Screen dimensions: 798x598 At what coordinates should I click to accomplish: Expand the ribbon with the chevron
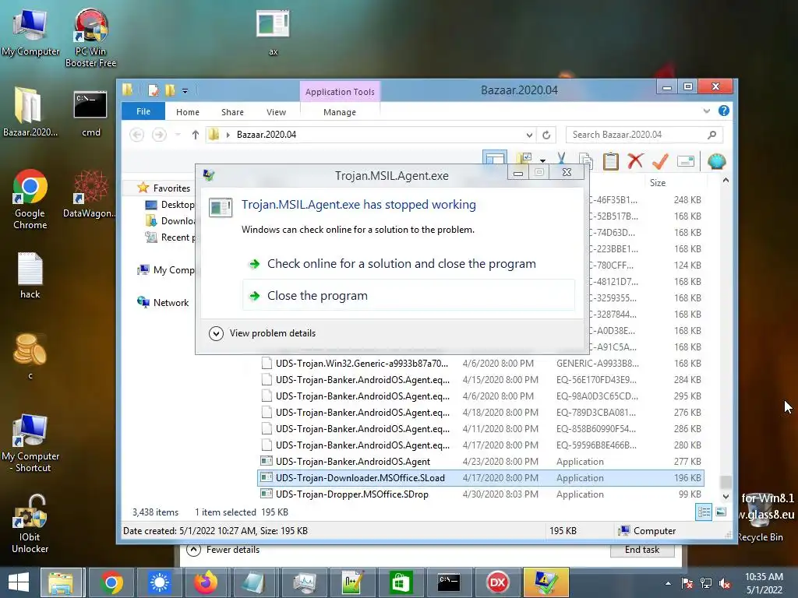[x=706, y=111]
